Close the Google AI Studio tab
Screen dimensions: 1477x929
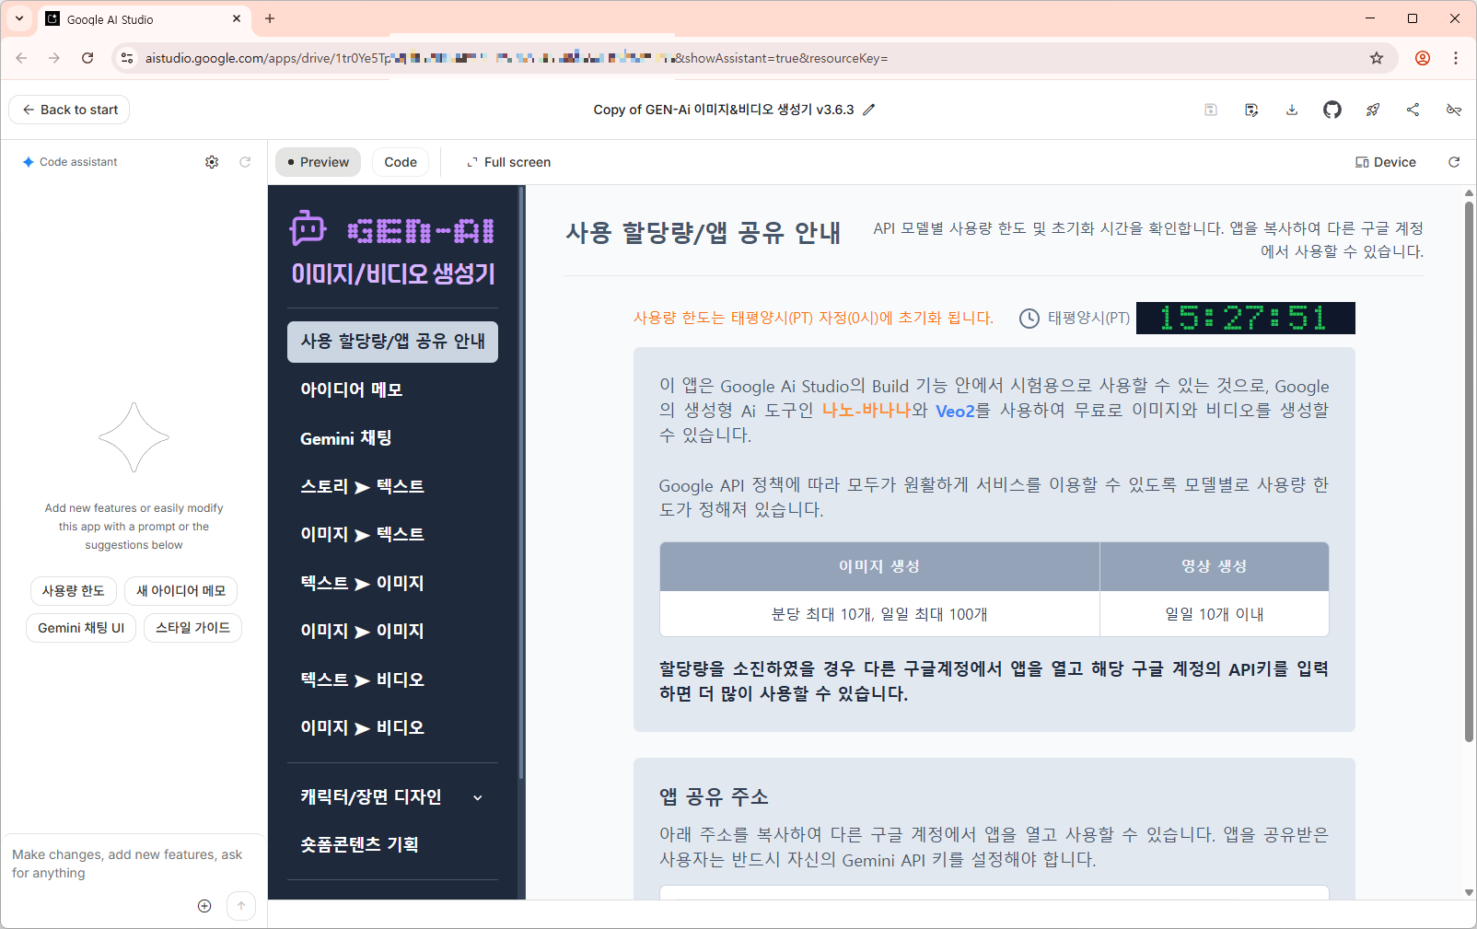[237, 18]
